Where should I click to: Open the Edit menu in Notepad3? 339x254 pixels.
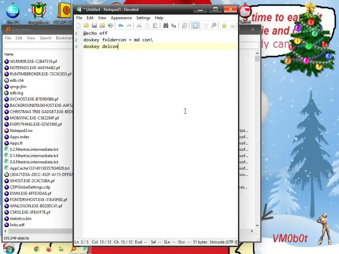[x=90, y=18]
